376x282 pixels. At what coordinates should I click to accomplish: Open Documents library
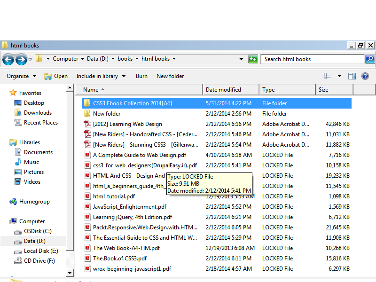(x=33, y=152)
